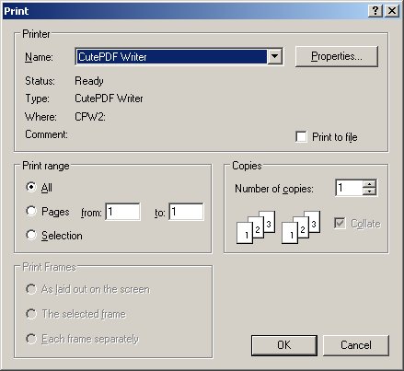Click the Number of copies field
Screen dimensions: 404x371
click(349, 188)
